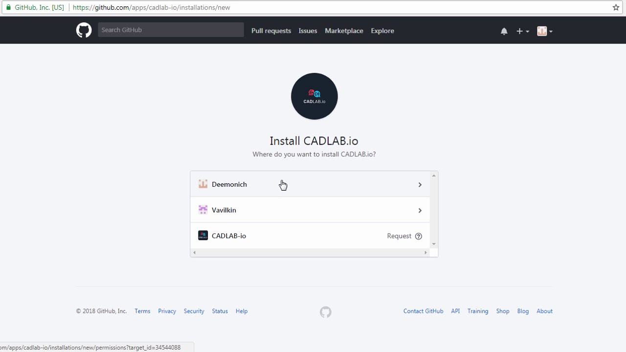
Task: Click the 'GitHub, Inc. [US]' certificate label
Action: [39, 7]
